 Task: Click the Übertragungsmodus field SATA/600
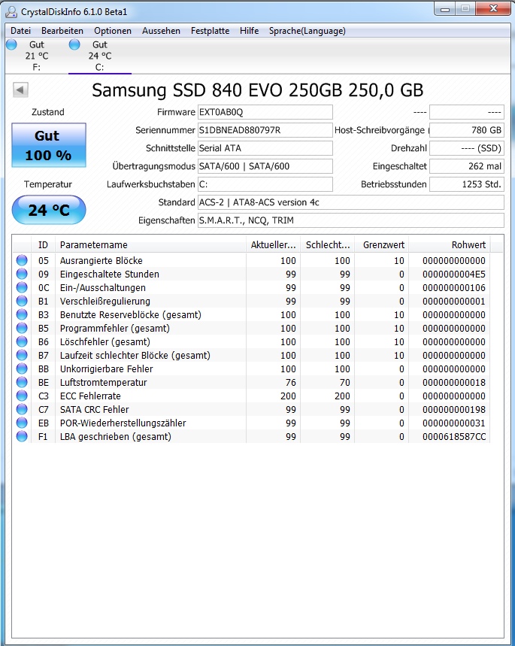tap(265, 166)
